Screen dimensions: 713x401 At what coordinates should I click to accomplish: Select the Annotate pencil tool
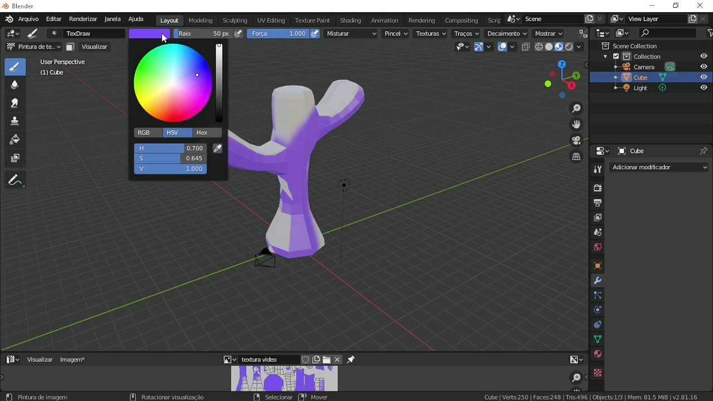pyautogui.click(x=15, y=180)
